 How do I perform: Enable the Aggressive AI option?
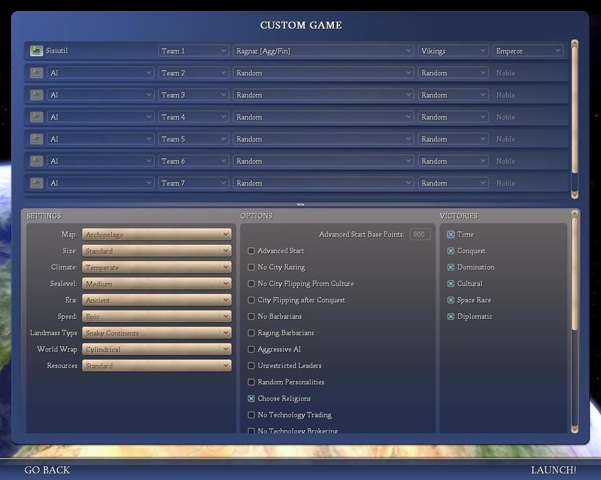(x=251, y=349)
